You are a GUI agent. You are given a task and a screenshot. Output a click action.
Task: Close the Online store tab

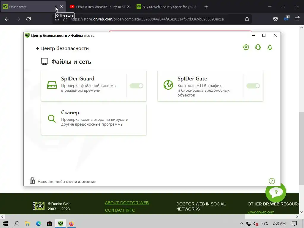61,7
